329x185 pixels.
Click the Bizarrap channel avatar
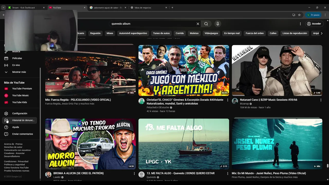point(235,101)
